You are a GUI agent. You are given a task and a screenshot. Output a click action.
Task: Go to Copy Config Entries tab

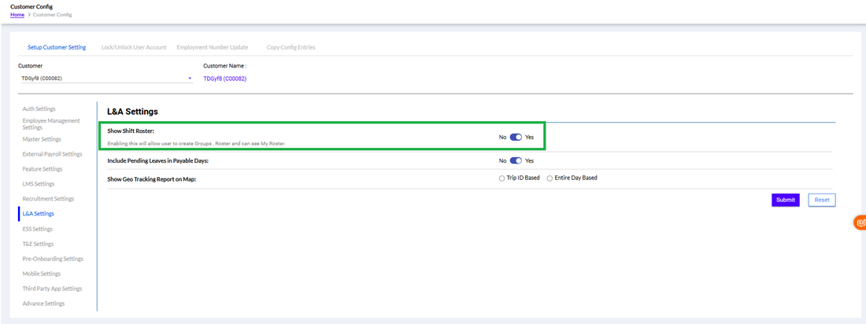coord(291,47)
